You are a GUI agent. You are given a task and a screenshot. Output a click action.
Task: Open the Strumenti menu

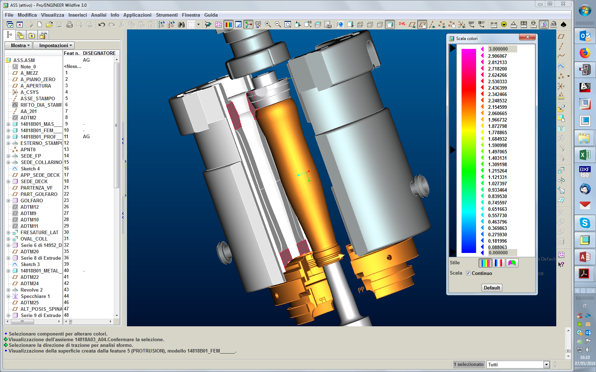pyautogui.click(x=166, y=15)
